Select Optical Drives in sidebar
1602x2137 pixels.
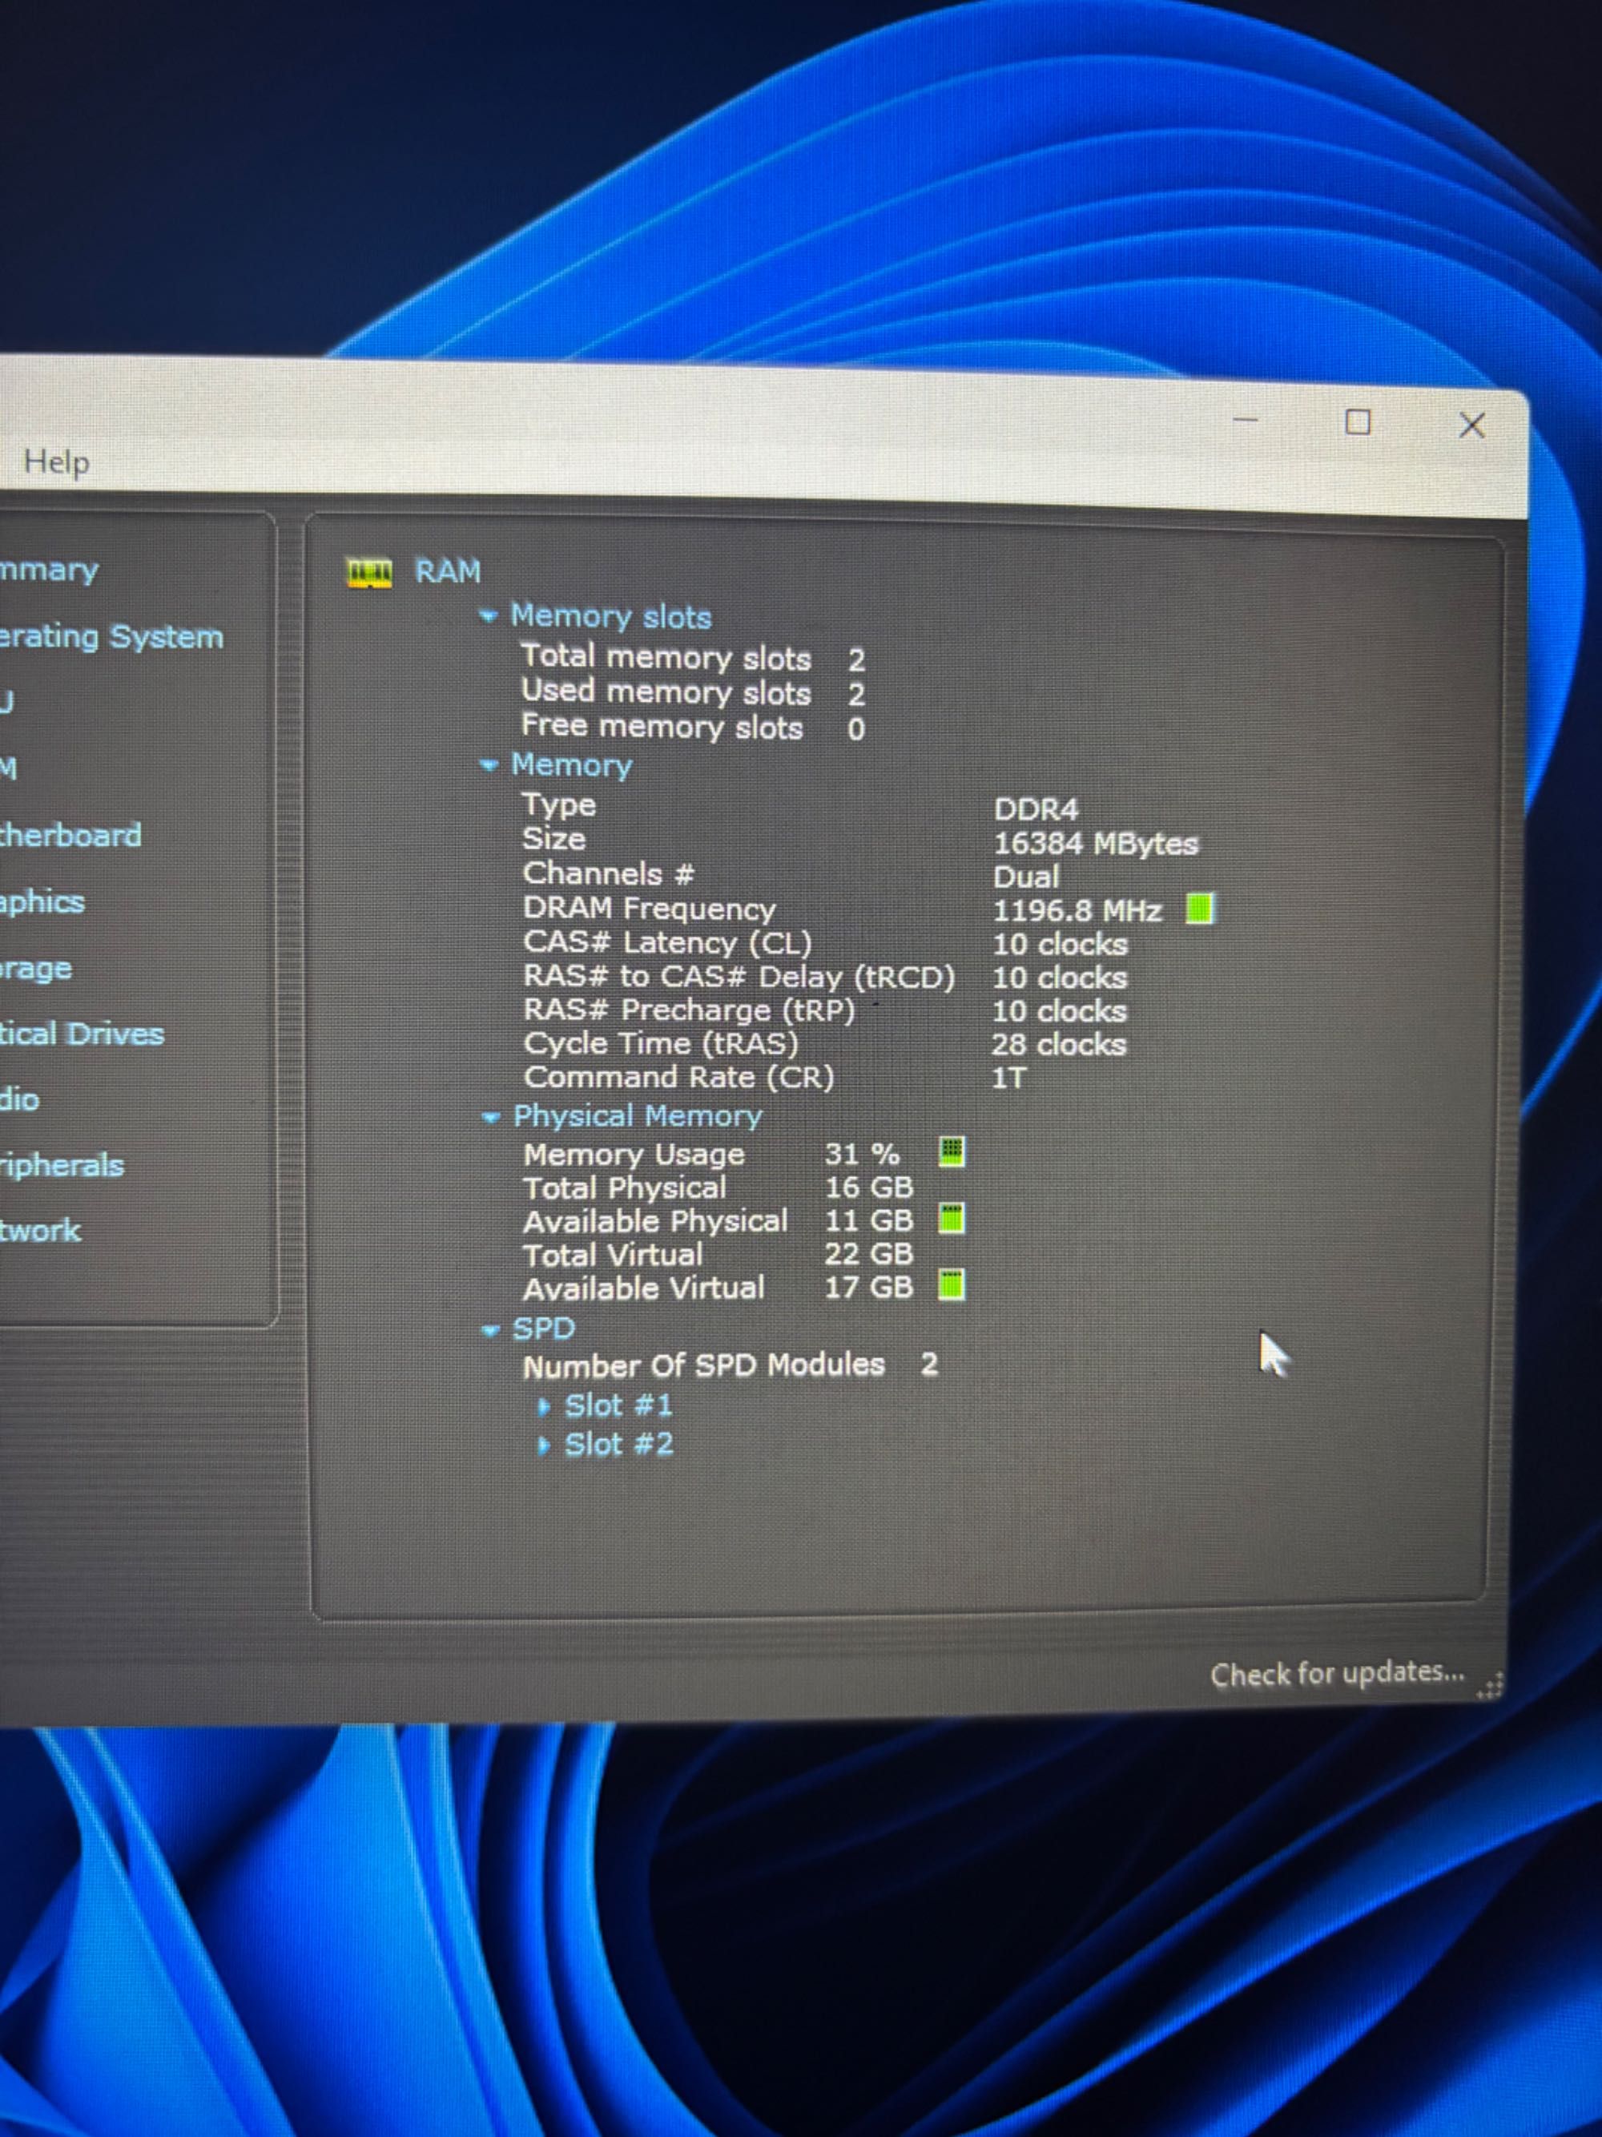82,1034
